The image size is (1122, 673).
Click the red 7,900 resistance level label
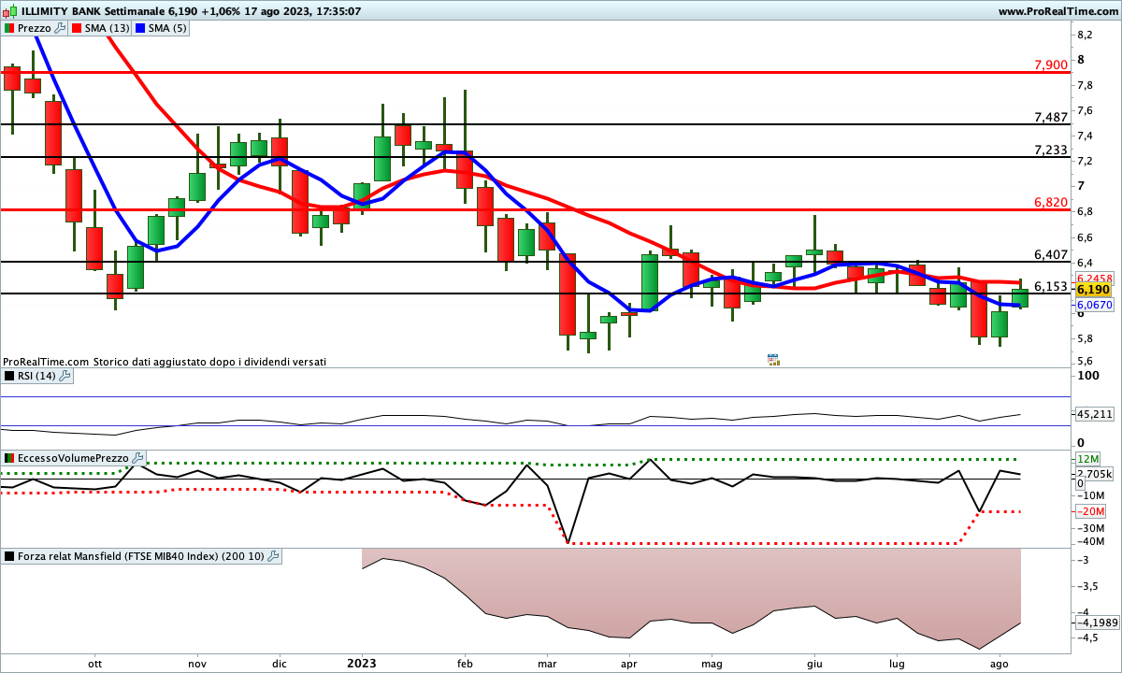[x=1051, y=64]
